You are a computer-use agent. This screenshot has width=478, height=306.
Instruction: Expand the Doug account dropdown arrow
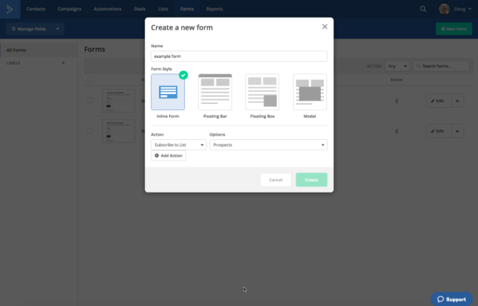click(470, 9)
